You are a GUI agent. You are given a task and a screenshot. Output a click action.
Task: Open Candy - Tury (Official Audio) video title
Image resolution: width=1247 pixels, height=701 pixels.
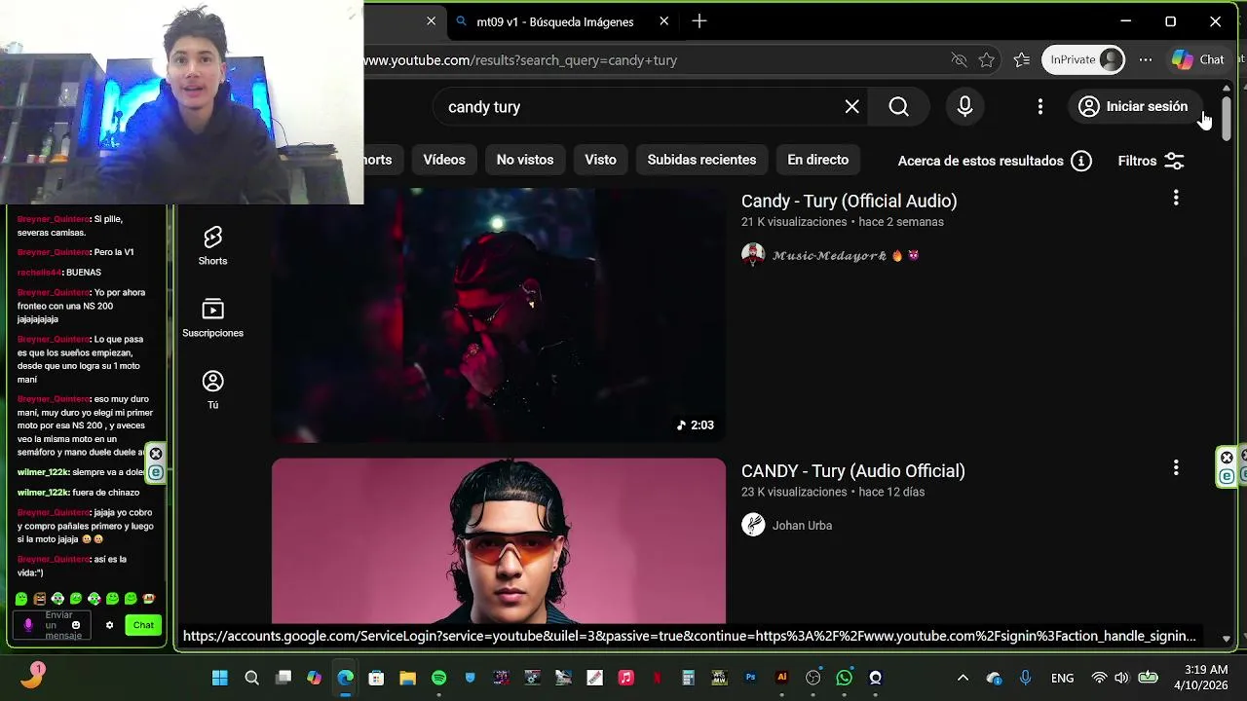(x=849, y=201)
